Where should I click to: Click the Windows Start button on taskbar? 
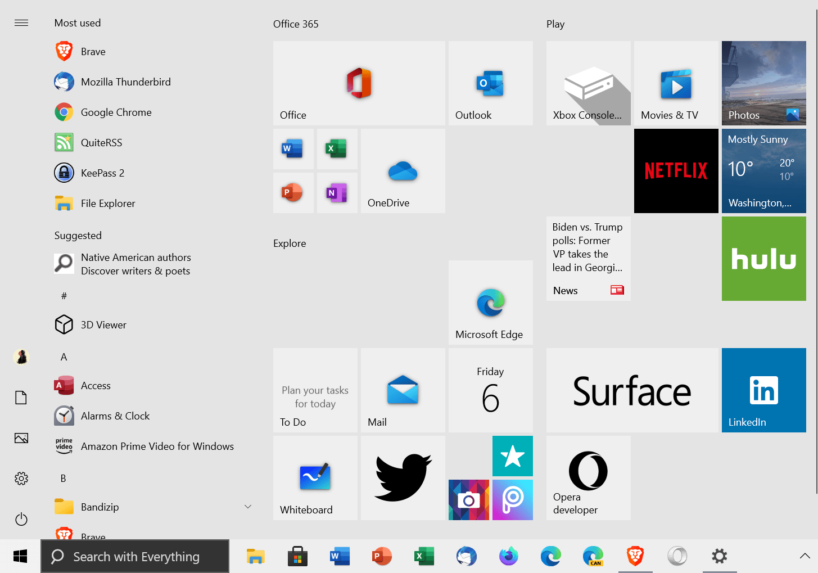coord(20,557)
